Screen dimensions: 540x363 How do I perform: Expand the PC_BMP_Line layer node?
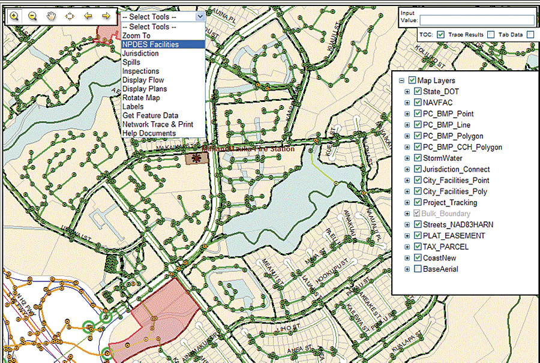pos(407,125)
